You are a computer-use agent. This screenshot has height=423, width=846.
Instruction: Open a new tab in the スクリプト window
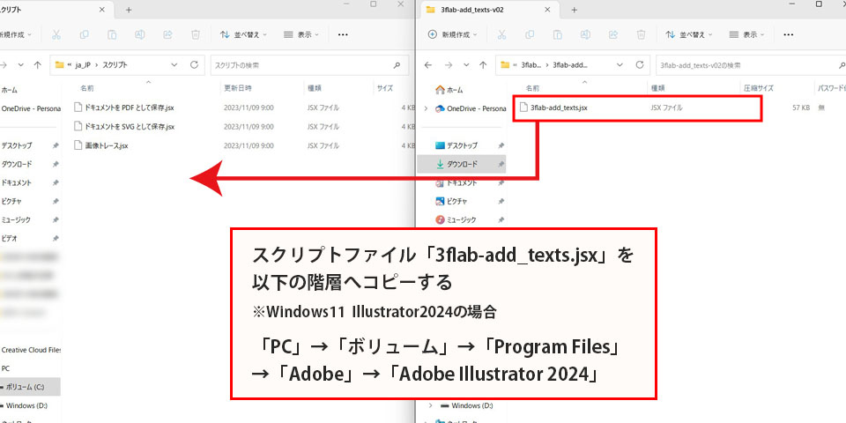(129, 9)
